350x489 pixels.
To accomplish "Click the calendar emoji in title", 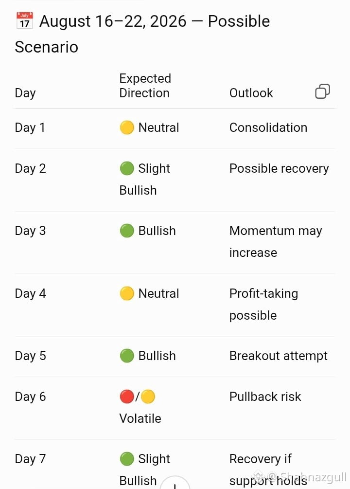I will click(x=25, y=20).
